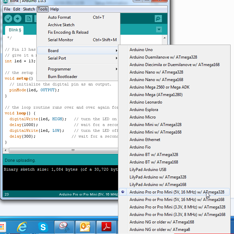Click the 'pinMode(led, OUTPUT);' line
This screenshot has height=234, width=234.
click(x=34, y=90)
